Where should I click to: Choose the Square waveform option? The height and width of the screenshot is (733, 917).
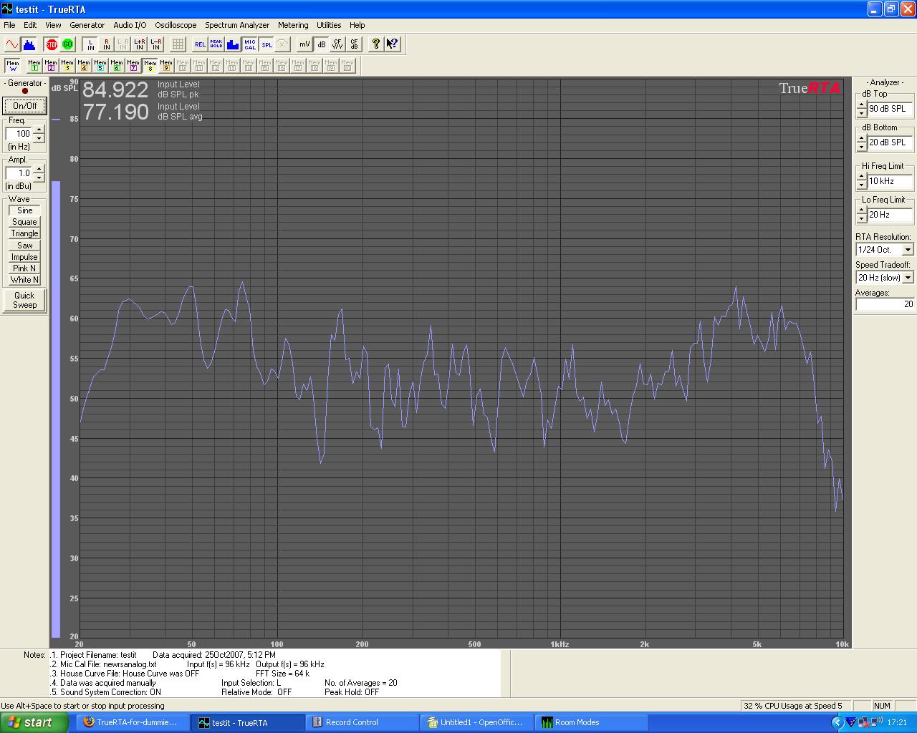point(24,222)
